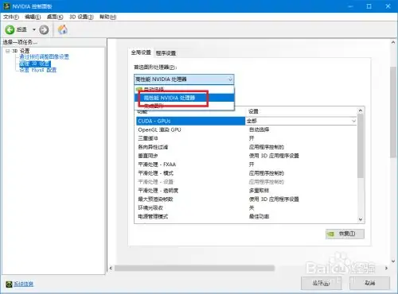
Task: Click the Forward arrow toolbar button
Action: point(44,29)
